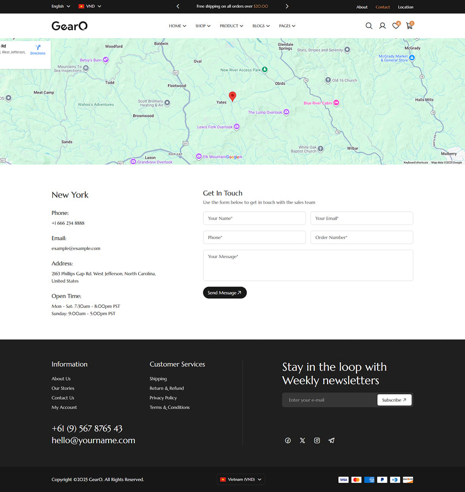Open the Telegram social icon
Image resolution: width=465 pixels, height=492 pixels.
331,441
